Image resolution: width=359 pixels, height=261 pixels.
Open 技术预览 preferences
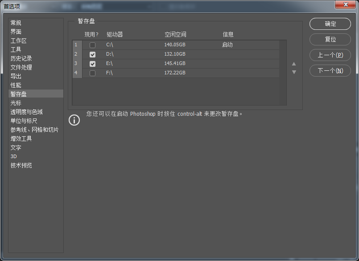pos(36,165)
